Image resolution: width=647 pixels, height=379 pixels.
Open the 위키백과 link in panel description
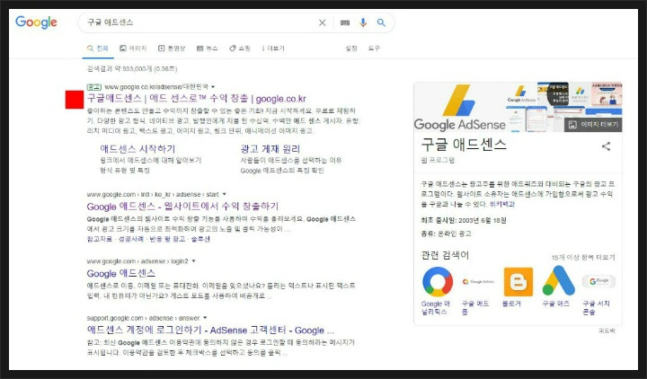(501, 204)
